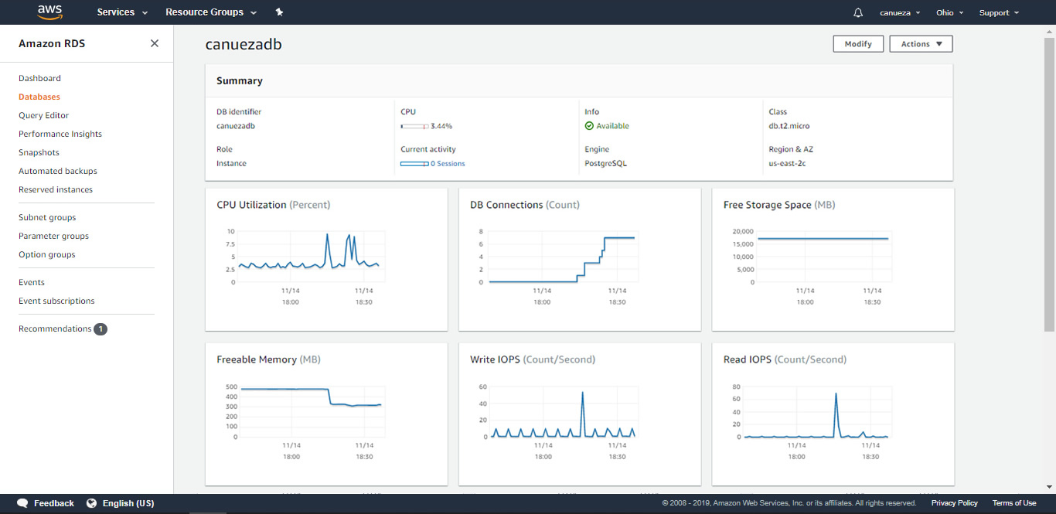Click the 0 Sessions link
The image size is (1056, 514).
click(x=448, y=164)
